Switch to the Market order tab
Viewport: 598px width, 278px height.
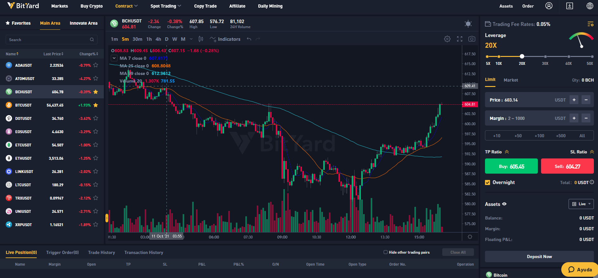click(511, 80)
